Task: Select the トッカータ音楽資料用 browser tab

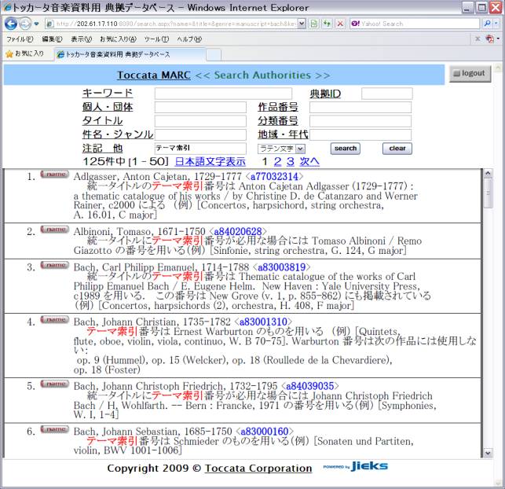Action: 129,54
